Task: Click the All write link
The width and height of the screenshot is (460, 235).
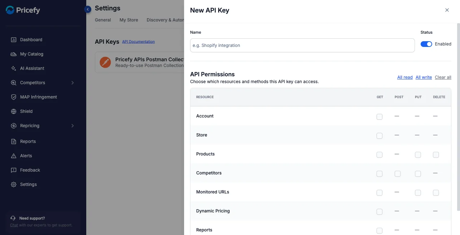Action: (424, 77)
